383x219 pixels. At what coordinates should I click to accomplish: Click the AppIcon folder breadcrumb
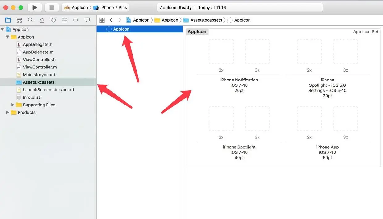pyautogui.click(x=166, y=20)
